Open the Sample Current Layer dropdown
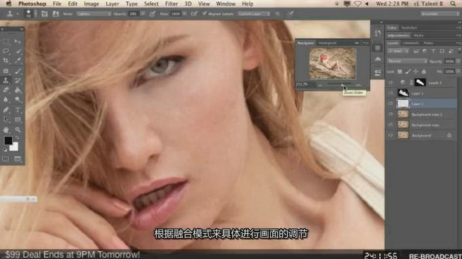The height and width of the screenshot is (259, 462). point(254,14)
